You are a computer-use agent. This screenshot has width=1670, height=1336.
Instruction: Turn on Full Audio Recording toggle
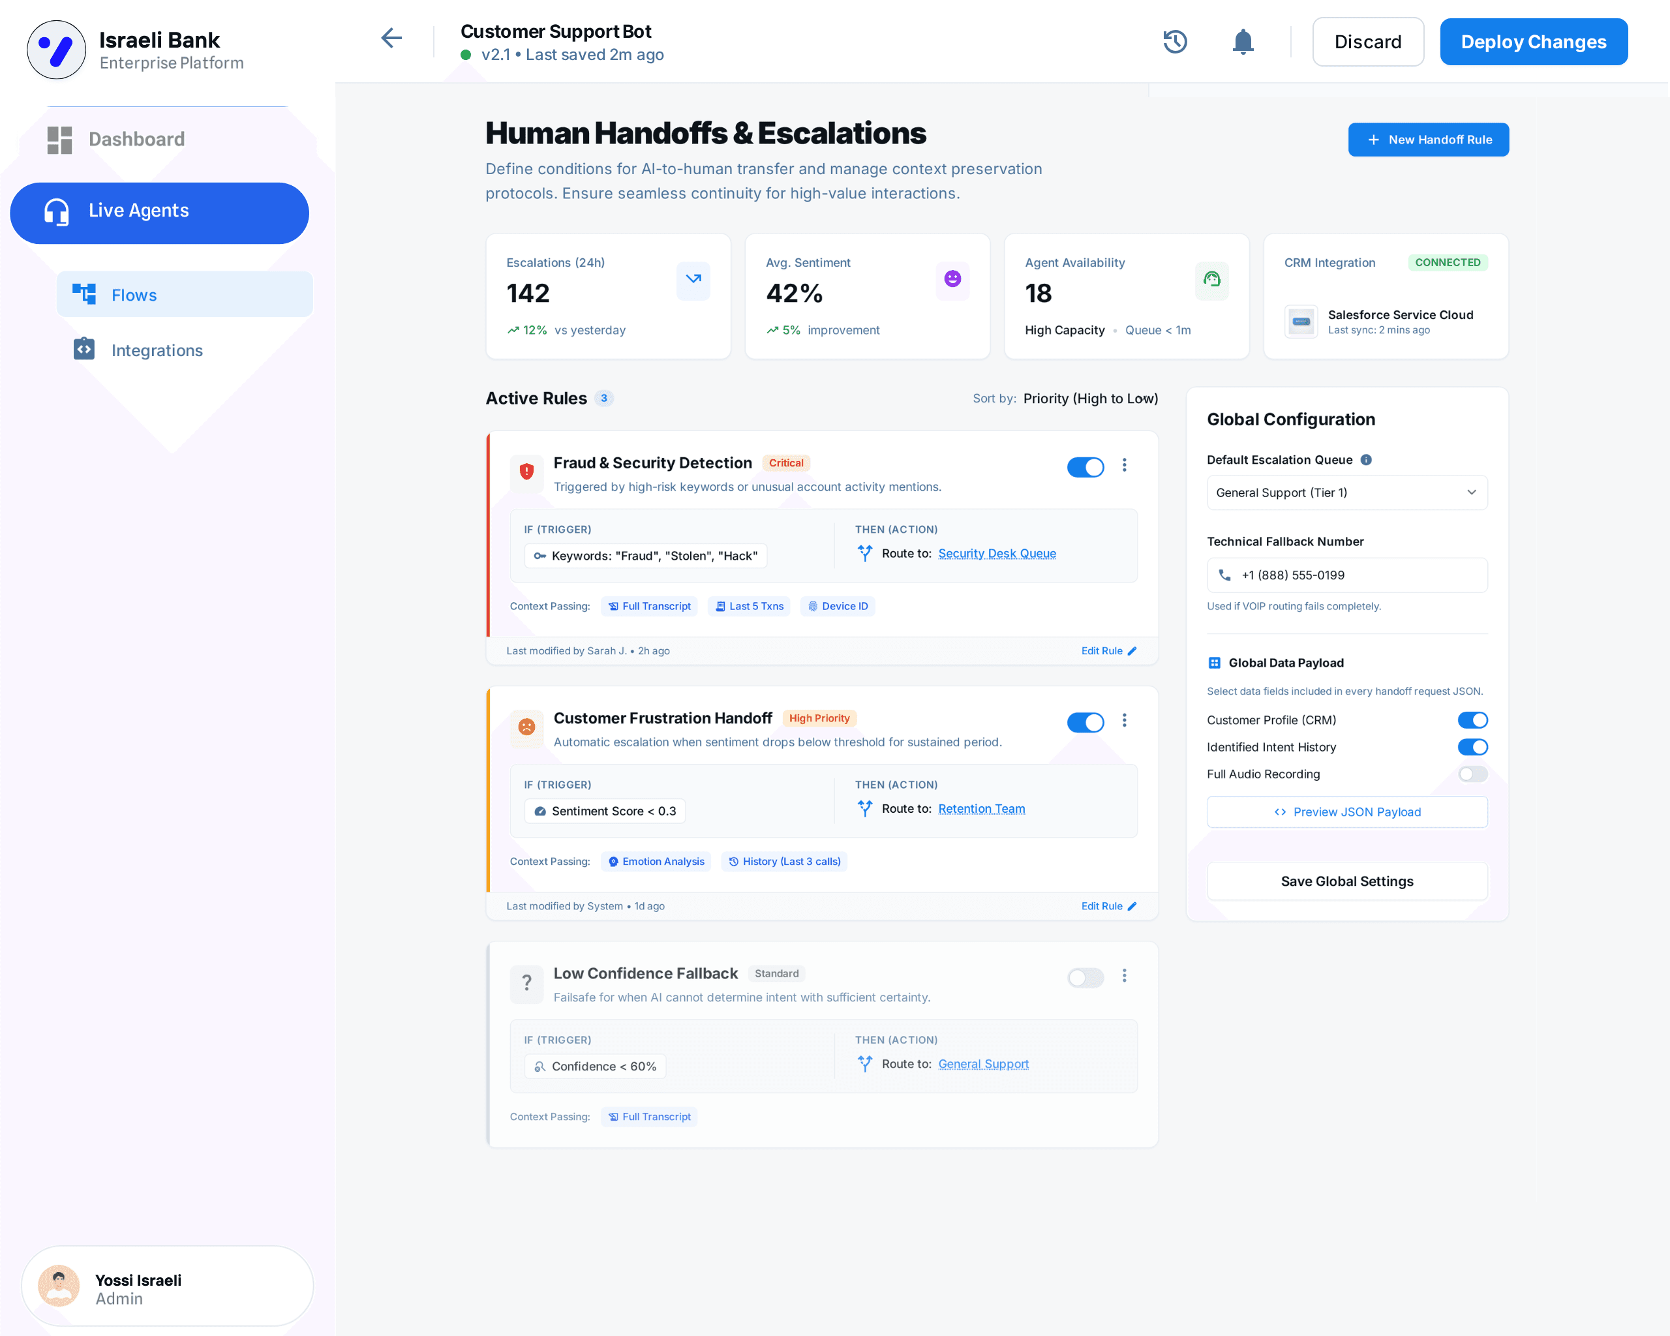coord(1472,774)
